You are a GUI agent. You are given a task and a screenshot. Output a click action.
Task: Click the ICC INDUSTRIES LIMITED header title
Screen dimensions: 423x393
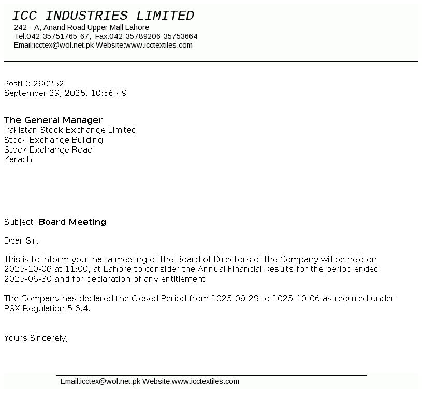[x=103, y=16]
